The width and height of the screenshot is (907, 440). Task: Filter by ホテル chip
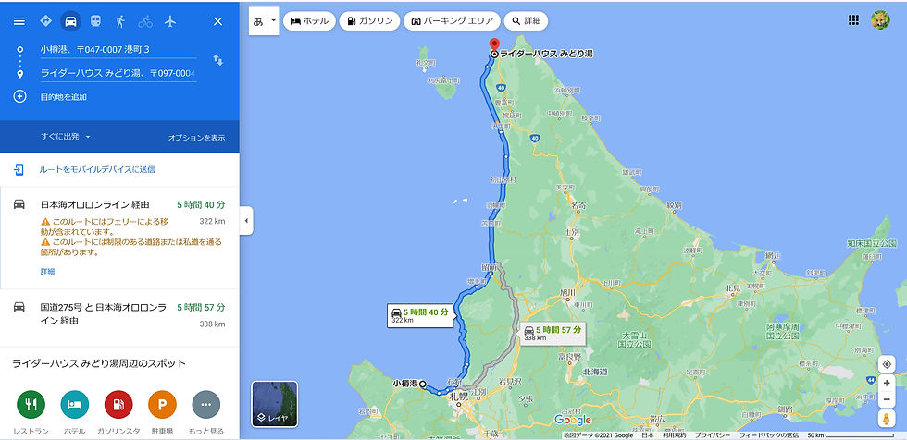coord(309,21)
